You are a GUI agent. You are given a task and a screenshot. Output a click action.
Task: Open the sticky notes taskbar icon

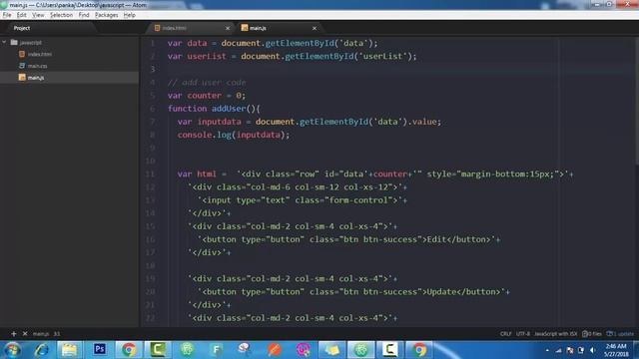331,350
